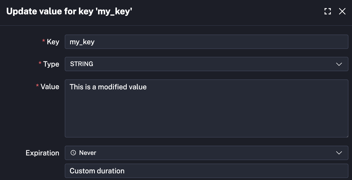
Task: Click the dialog title 'Update value for key'
Action: (x=69, y=11)
